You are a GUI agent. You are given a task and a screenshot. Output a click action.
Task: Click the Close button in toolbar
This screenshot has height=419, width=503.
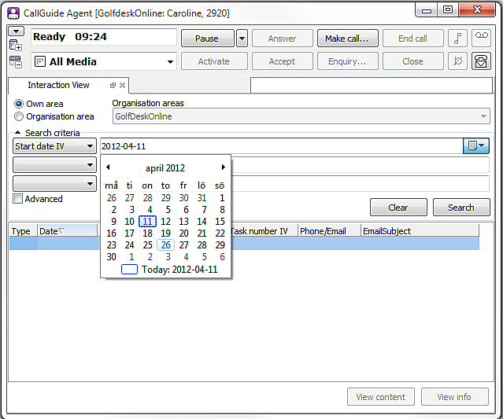point(412,61)
